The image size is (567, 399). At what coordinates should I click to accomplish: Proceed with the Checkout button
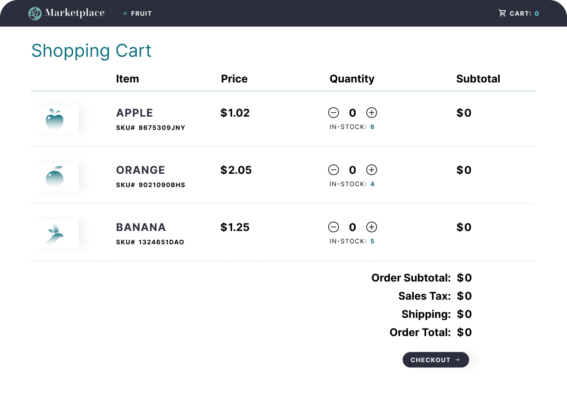pos(435,360)
